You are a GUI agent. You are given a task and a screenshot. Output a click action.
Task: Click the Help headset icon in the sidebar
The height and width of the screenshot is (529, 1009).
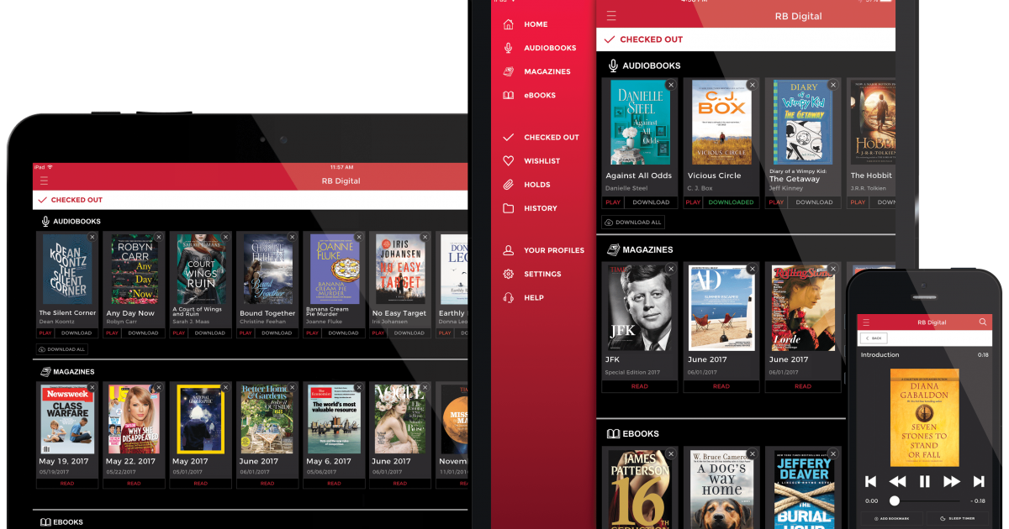(508, 297)
